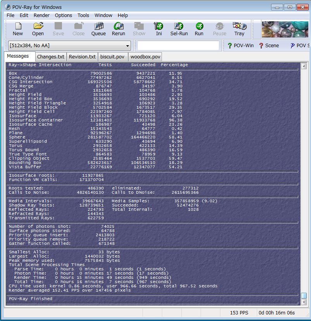311x321 pixels.
Task: Click the 'Calls to Noise' value line
Action: point(56,193)
